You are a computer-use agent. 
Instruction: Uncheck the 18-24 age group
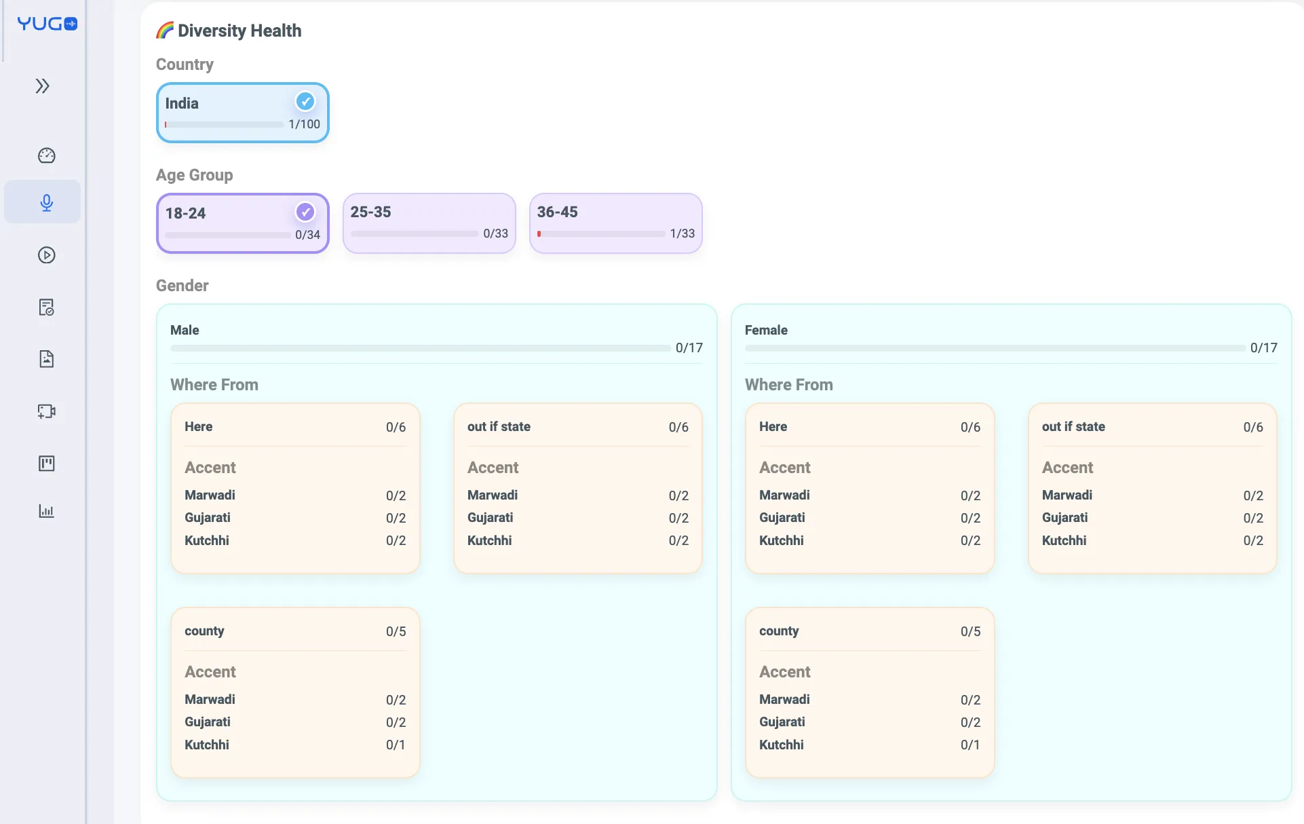pyautogui.click(x=305, y=212)
